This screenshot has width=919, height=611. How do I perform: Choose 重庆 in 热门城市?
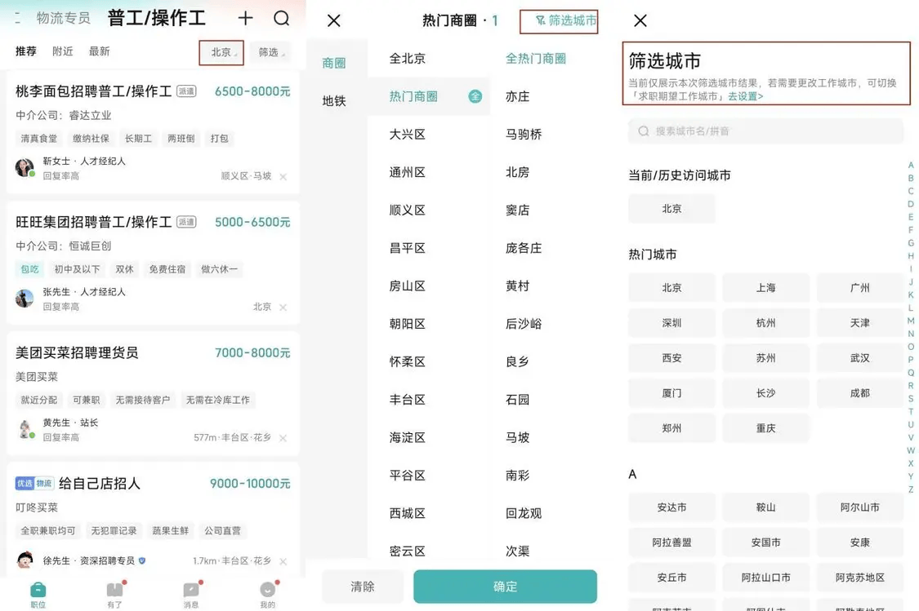(765, 427)
